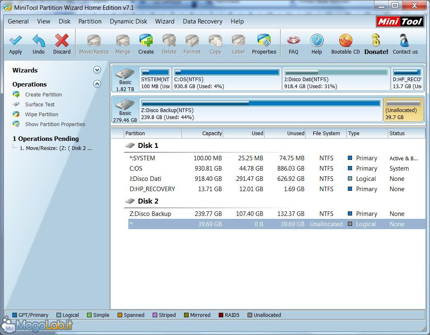Open the Data Recovery menu
Viewport: 430px width, 335px height.
[203, 21]
